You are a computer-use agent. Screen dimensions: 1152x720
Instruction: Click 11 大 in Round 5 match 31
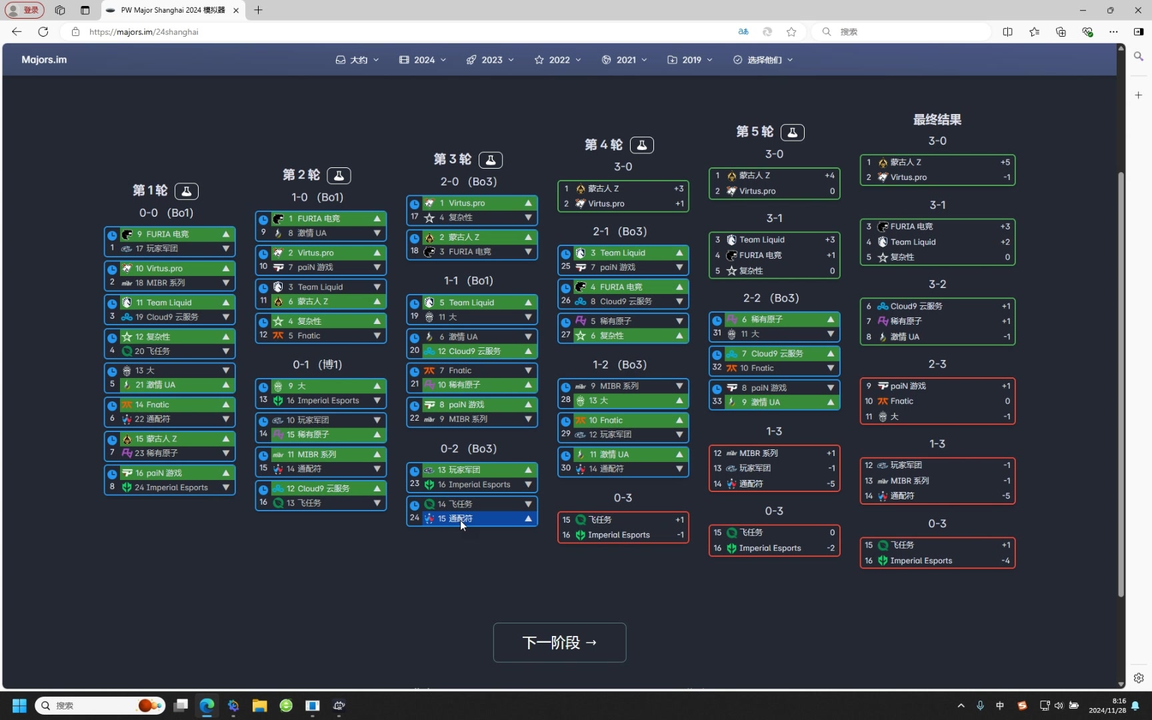tap(782, 334)
